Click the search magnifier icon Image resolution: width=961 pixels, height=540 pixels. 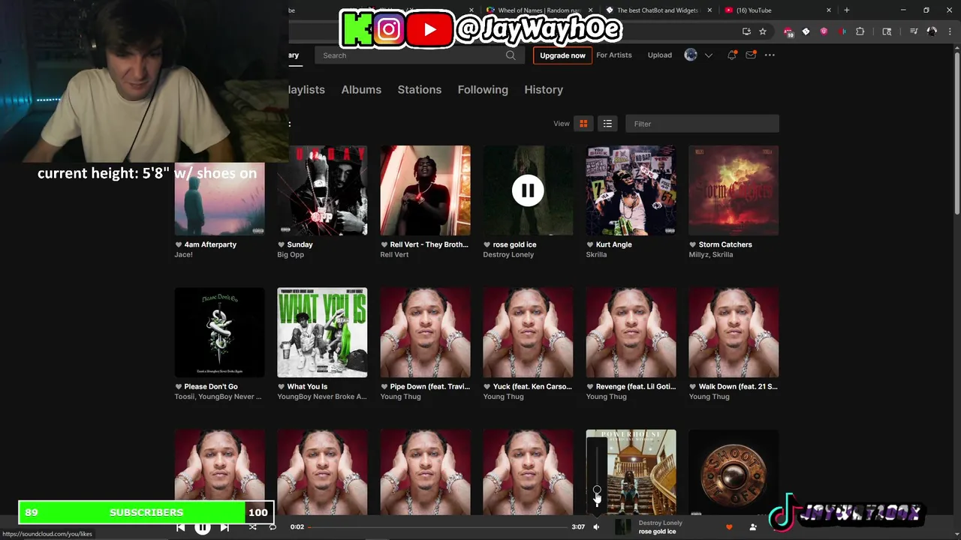(x=511, y=55)
